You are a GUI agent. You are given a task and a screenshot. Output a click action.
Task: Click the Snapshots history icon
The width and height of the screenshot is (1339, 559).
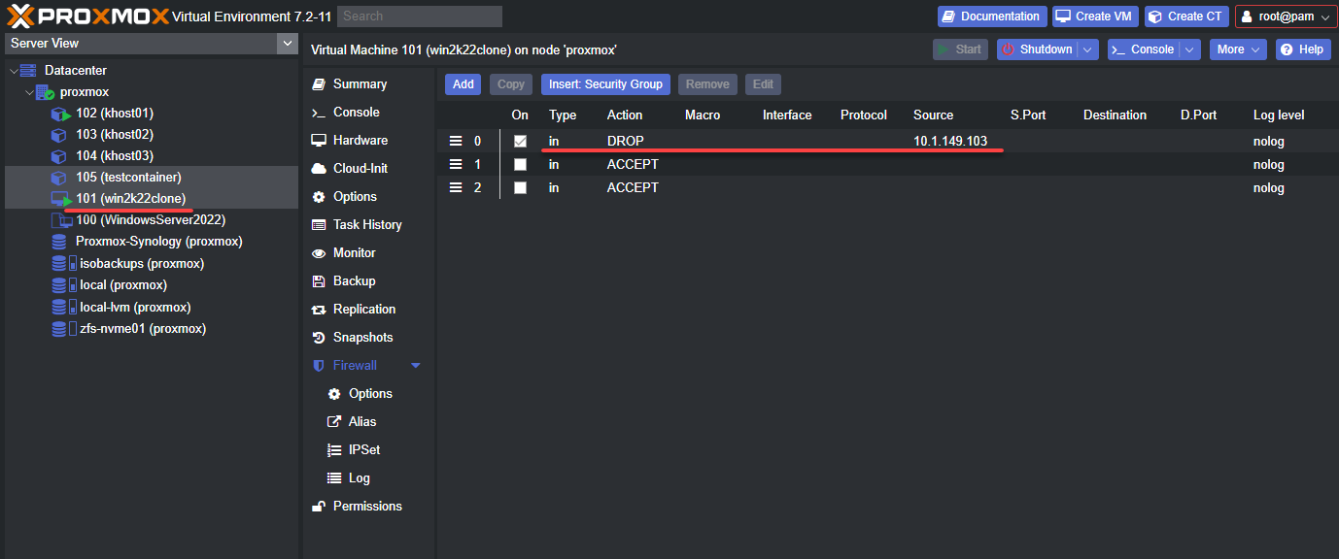coord(318,338)
